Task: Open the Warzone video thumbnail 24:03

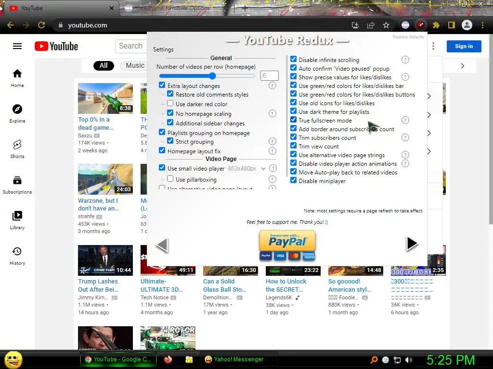Action: tap(105, 179)
